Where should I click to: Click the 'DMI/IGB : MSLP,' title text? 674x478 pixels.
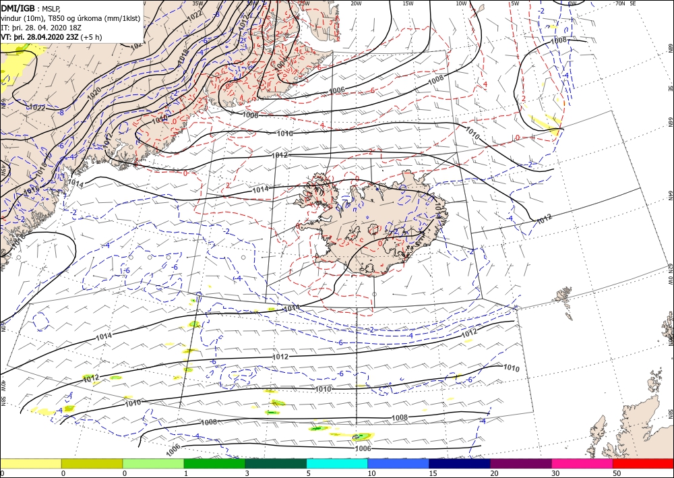[x=32, y=8]
